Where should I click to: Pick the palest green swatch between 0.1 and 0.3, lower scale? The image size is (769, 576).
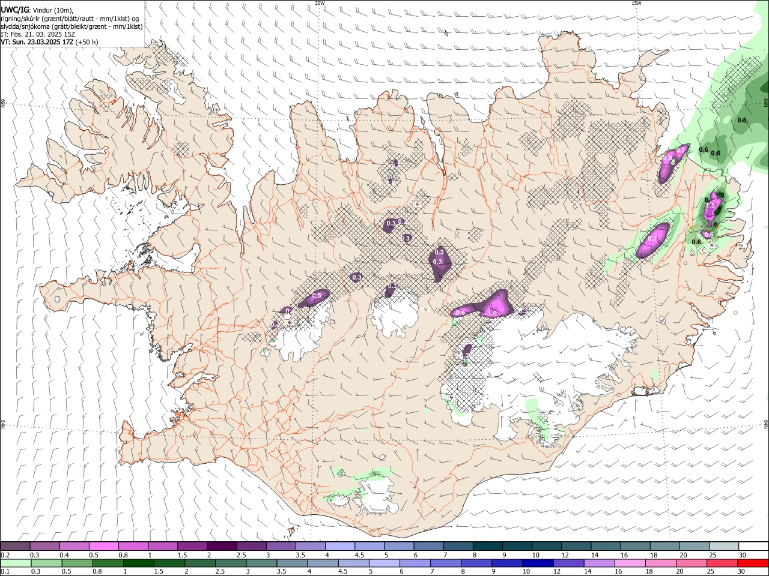pos(16,563)
